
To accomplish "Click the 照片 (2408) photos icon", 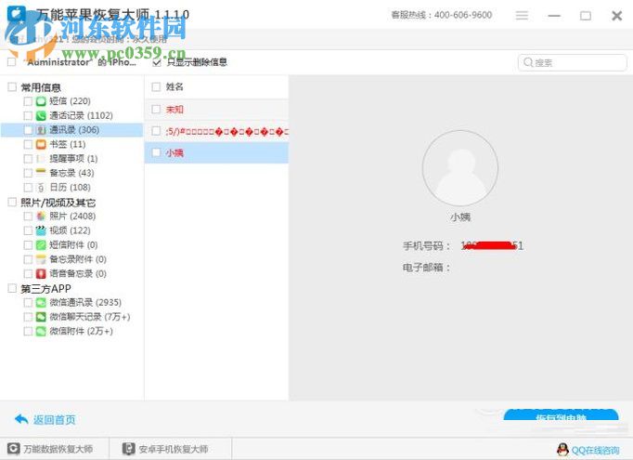I will coord(41,217).
